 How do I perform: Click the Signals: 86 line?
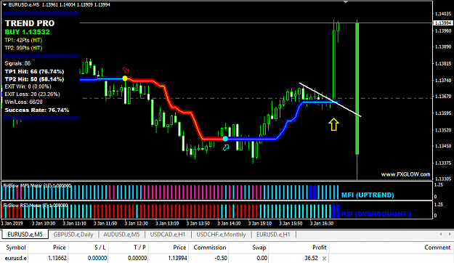coord(17,63)
